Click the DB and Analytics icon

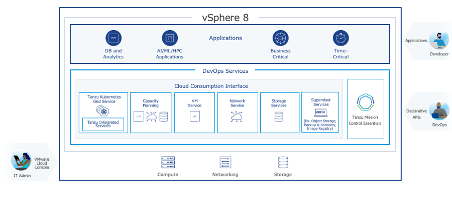point(114,38)
